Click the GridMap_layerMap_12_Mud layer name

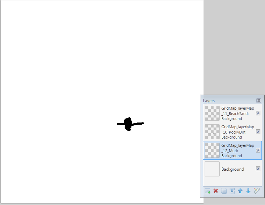click(x=237, y=151)
